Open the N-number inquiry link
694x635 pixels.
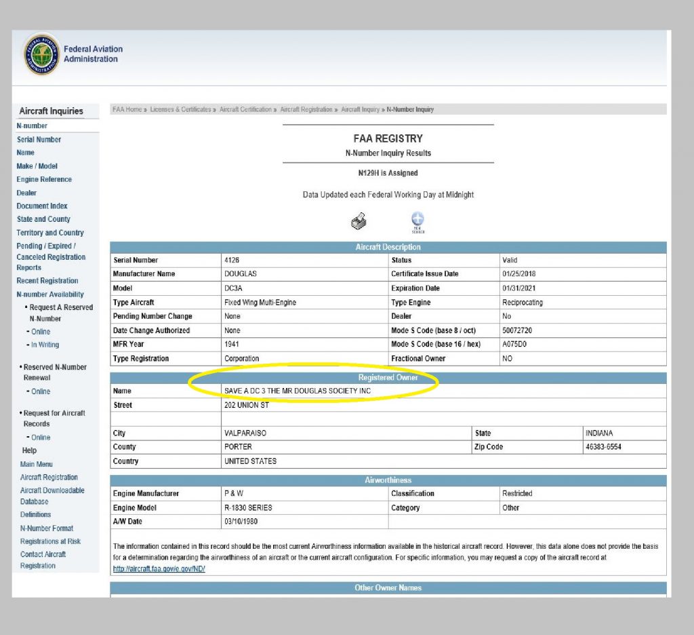point(32,126)
